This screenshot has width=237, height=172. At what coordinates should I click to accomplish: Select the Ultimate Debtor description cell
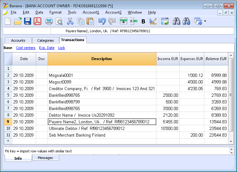click(x=102, y=128)
